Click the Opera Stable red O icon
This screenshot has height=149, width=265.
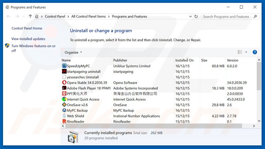64,83
